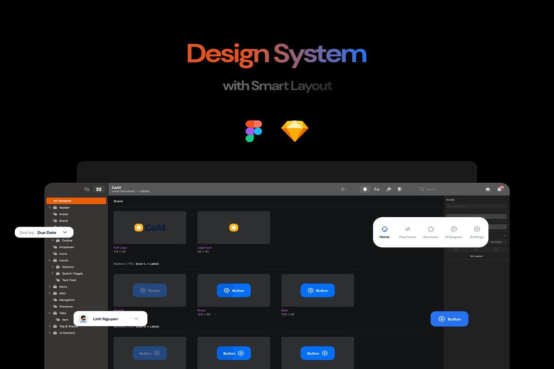Viewport: 554px width, 369px height.
Task: Expand the Tag & Status group
Action: point(50,326)
